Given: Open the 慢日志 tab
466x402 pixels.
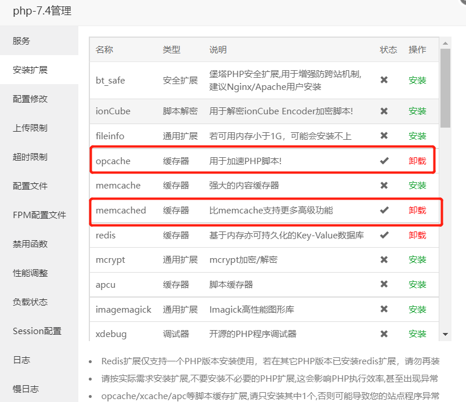Looking at the screenshot, I should [x=39, y=389].
